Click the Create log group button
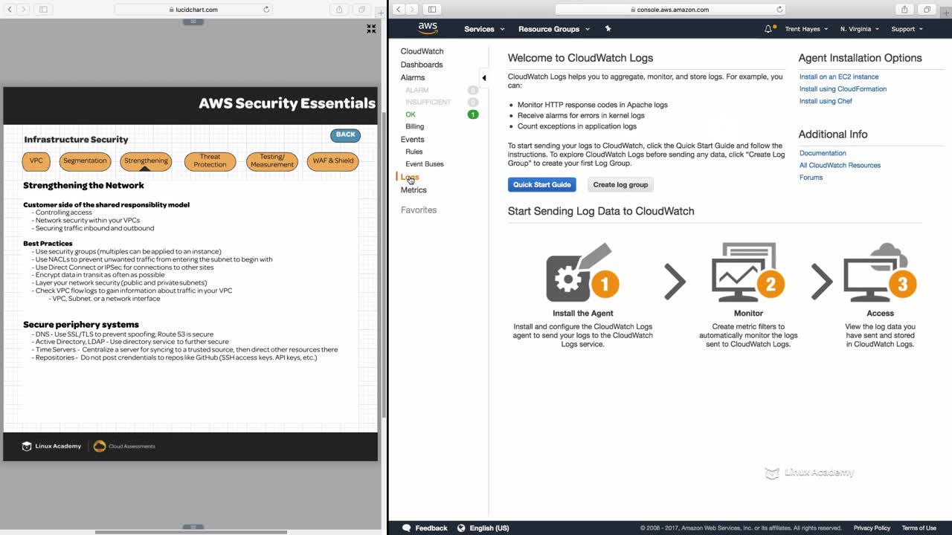Viewport: 952px width, 535px height. [x=620, y=184]
